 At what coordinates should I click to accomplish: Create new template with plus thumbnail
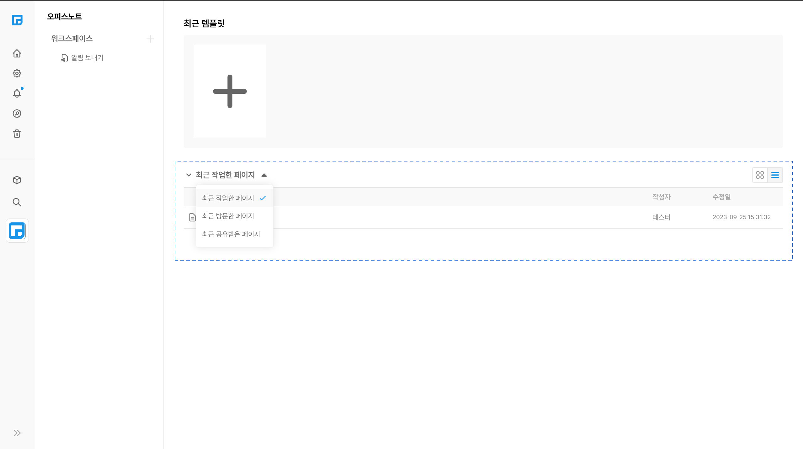click(x=230, y=91)
